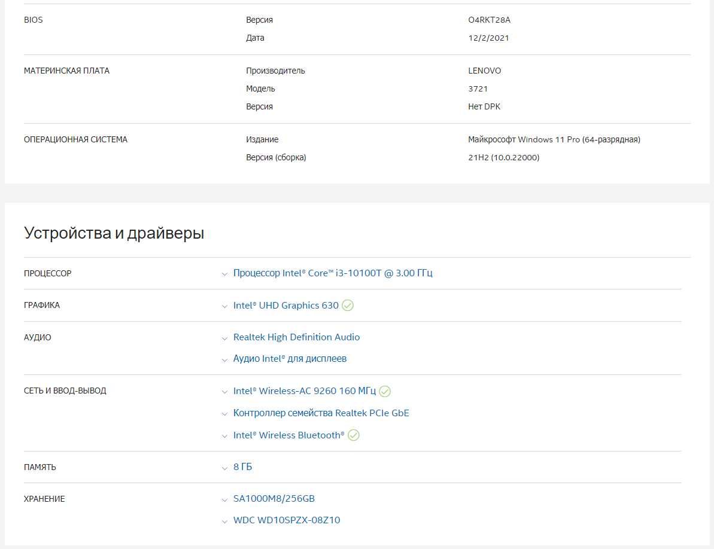The height and width of the screenshot is (549, 714).
Task: Expand the Intel Wireless Bluetooth chevron
Action: (224, 436)
